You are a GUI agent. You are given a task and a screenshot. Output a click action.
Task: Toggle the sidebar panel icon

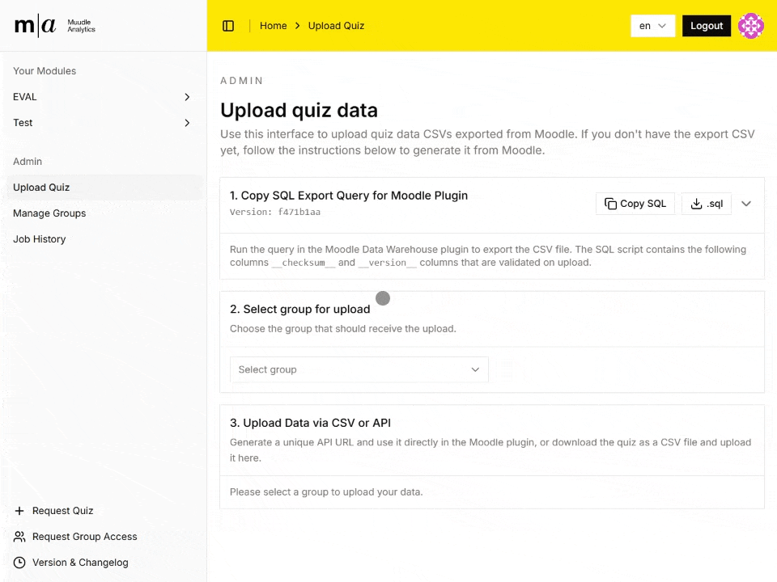[228, 26]
